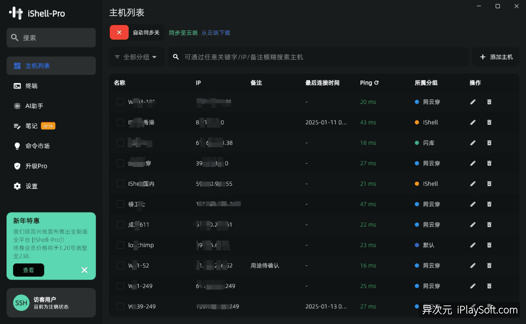Click the iShell-Pro logo icon

point(15,12)
